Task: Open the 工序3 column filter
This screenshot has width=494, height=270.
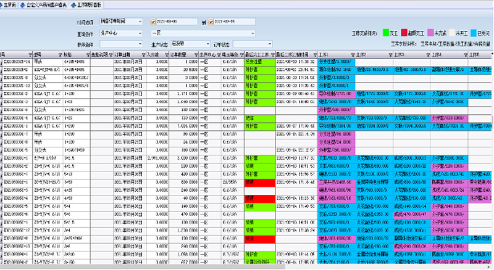Action: tap(428, 55)
